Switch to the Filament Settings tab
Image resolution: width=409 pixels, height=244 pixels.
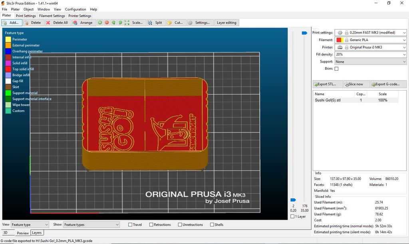click(52, 16)
